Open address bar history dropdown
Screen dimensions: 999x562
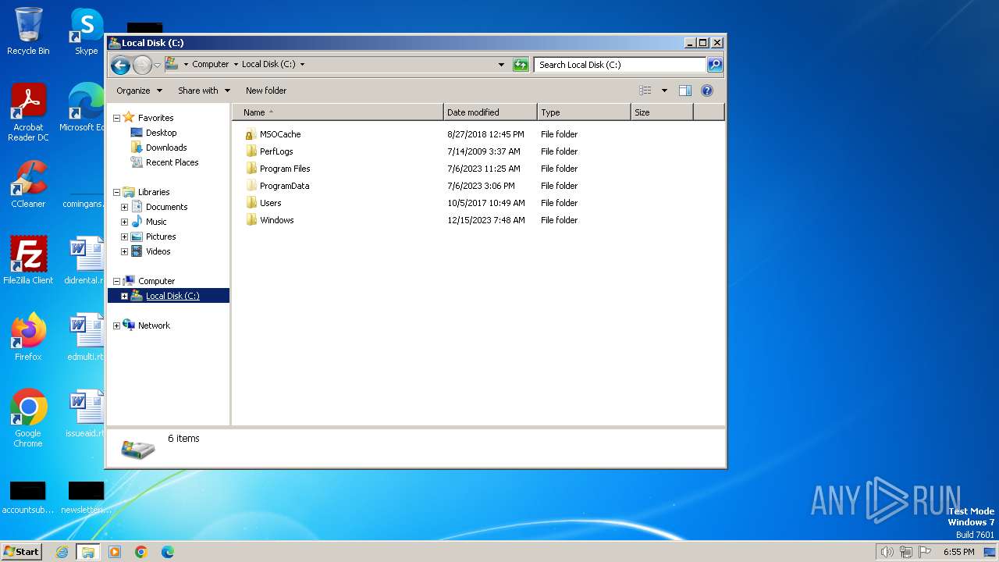(501, 65)
